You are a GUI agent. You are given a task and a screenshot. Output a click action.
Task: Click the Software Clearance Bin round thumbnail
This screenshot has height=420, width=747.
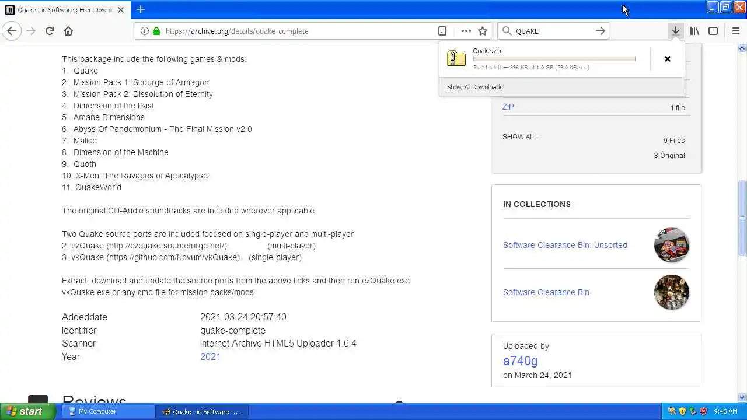point(672,292)
